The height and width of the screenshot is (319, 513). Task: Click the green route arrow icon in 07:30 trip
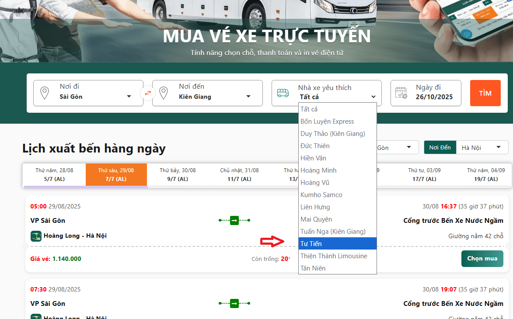tap(234, 303)
